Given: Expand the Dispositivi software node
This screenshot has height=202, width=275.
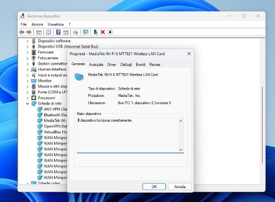Looking at the screenshot, I should click(27, 41).
